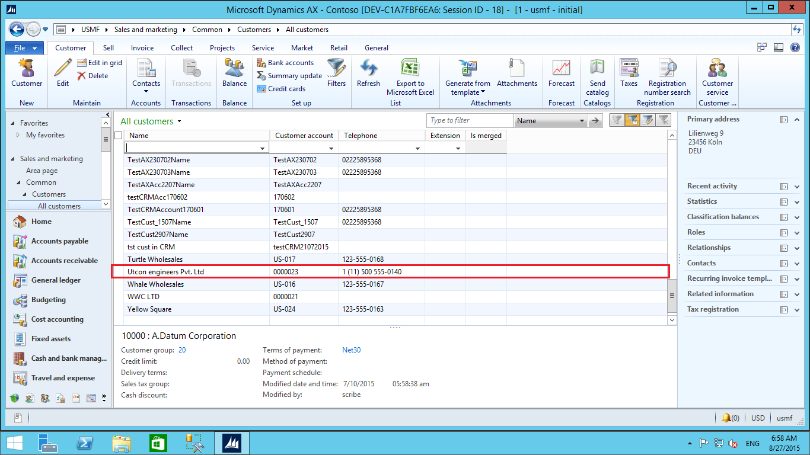Open the notifications bell in status bar
The width and height of the screenshot is (810, 455).
[726, 418]
